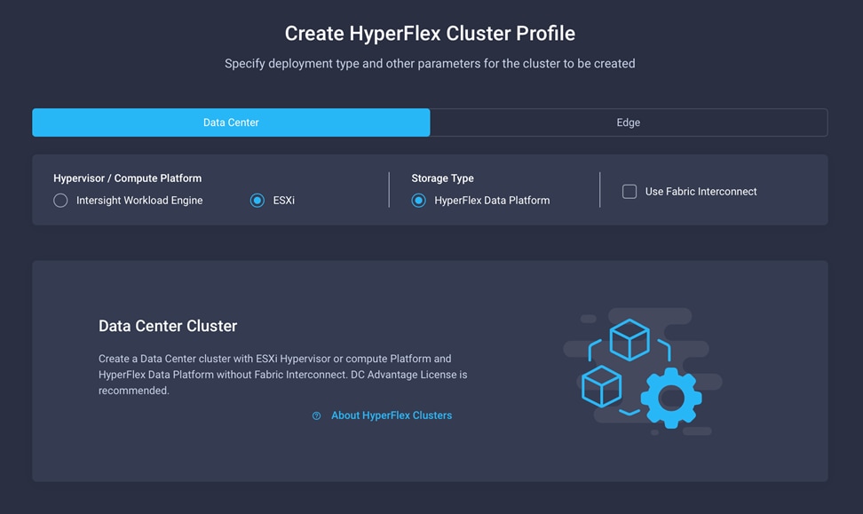Click the 'DC Advantage License' description paragraph
Screen dimensions: 863x514
283,375
